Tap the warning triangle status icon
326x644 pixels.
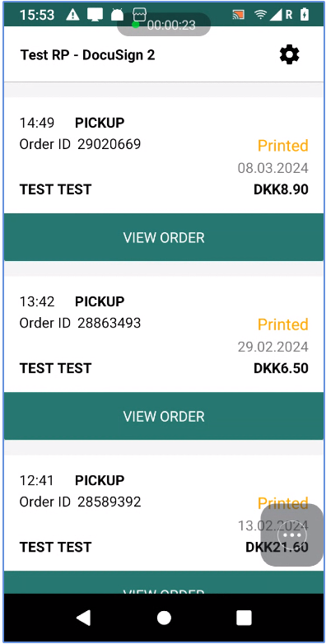coord(72,15)
